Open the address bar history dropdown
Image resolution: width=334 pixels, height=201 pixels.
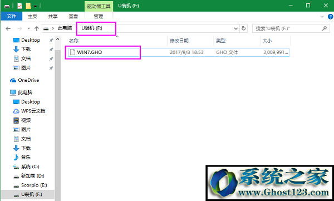pyautogui.click(x=236, y=28)
